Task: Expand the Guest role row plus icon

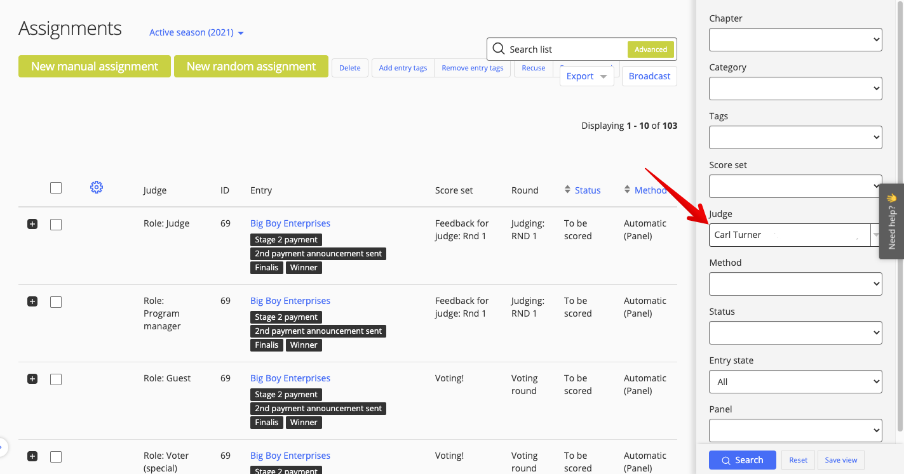Action: (32, 379)
